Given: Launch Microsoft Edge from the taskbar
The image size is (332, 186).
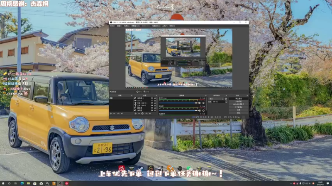Looking at the screenshot, I should 22,183.
